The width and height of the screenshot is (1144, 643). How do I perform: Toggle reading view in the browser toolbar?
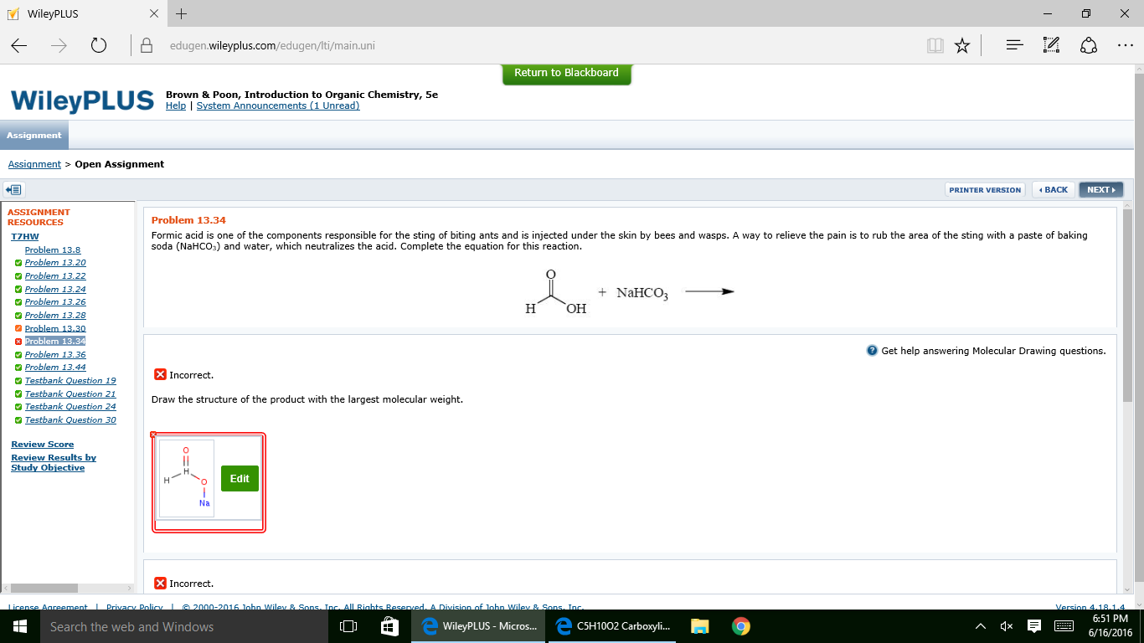935,45
